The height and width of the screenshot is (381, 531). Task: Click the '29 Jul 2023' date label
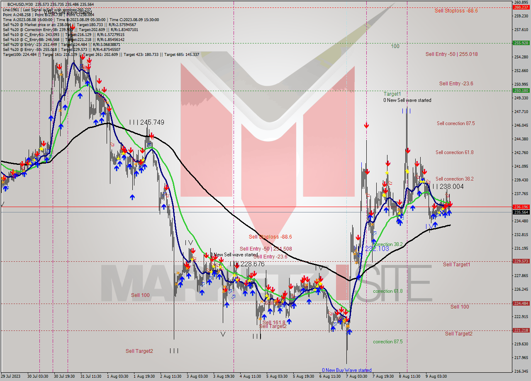11,376
